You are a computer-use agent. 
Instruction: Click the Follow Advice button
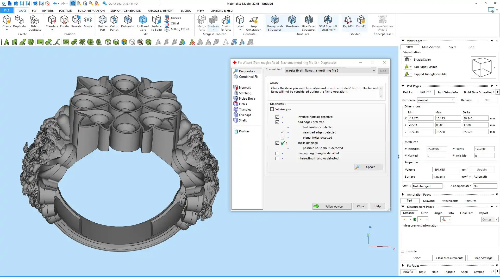[x=332, y=207]
